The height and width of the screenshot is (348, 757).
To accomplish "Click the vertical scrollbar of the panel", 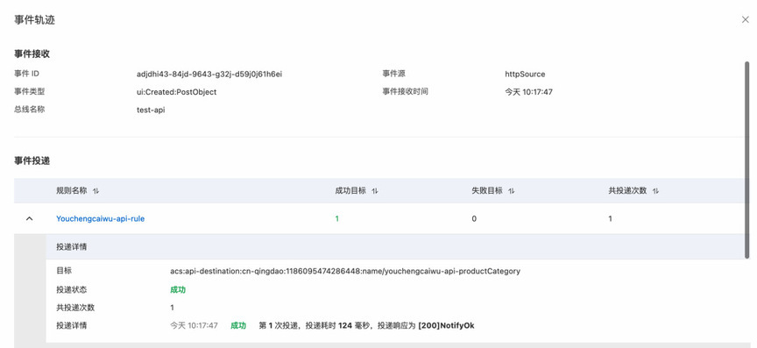I will click(746, 160).
